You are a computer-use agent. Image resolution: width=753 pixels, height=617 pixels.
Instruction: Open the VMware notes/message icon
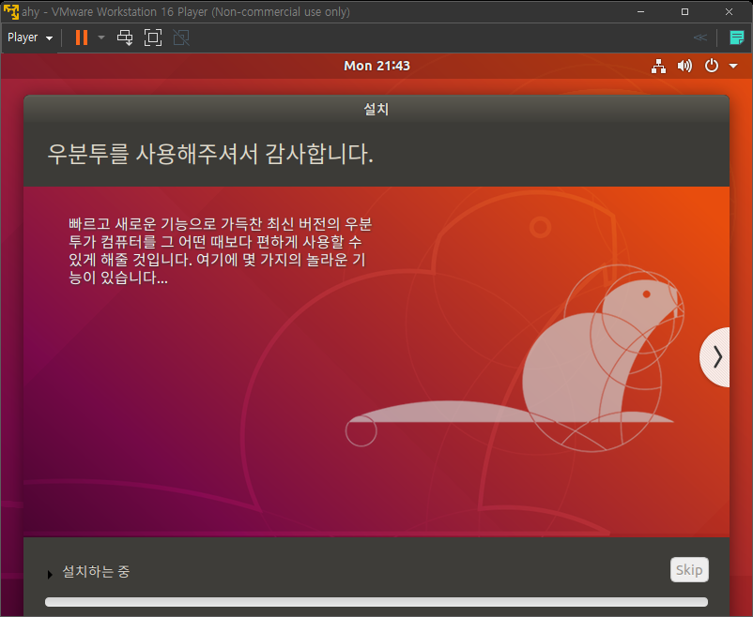(736, 38)
